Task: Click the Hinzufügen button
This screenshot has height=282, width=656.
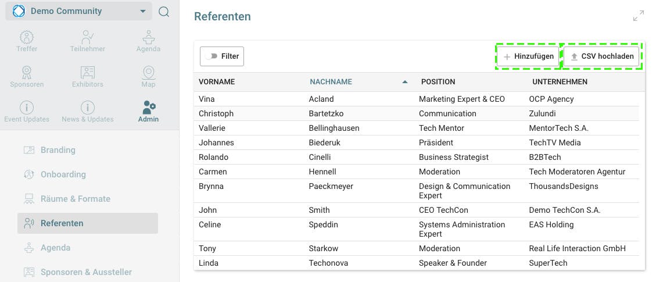Action: pyautogui.click(x=528, y=56)
